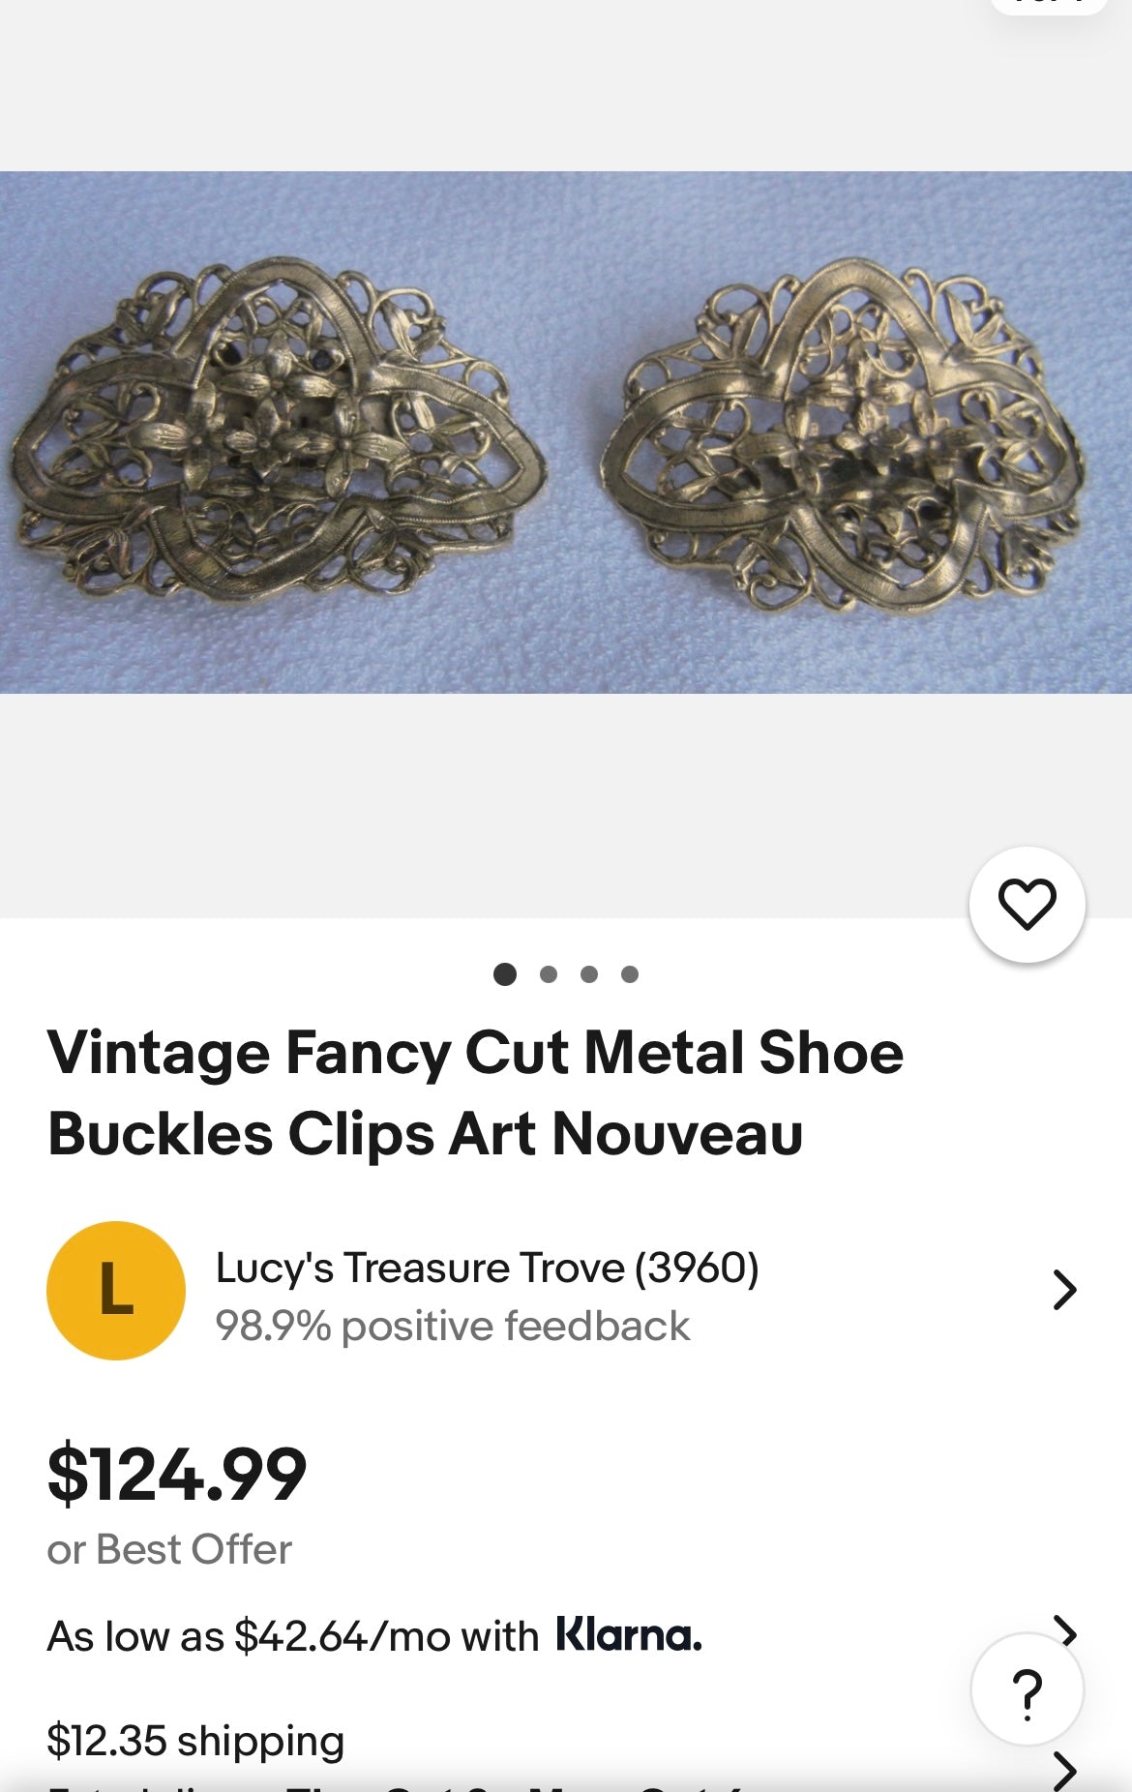Open $12.35 shipping information
The image size is (1132, 1792).
click(x=195, y=1741)
